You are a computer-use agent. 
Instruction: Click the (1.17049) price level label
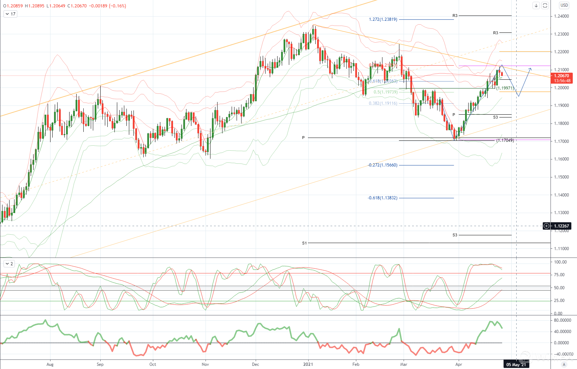(505, 140)
